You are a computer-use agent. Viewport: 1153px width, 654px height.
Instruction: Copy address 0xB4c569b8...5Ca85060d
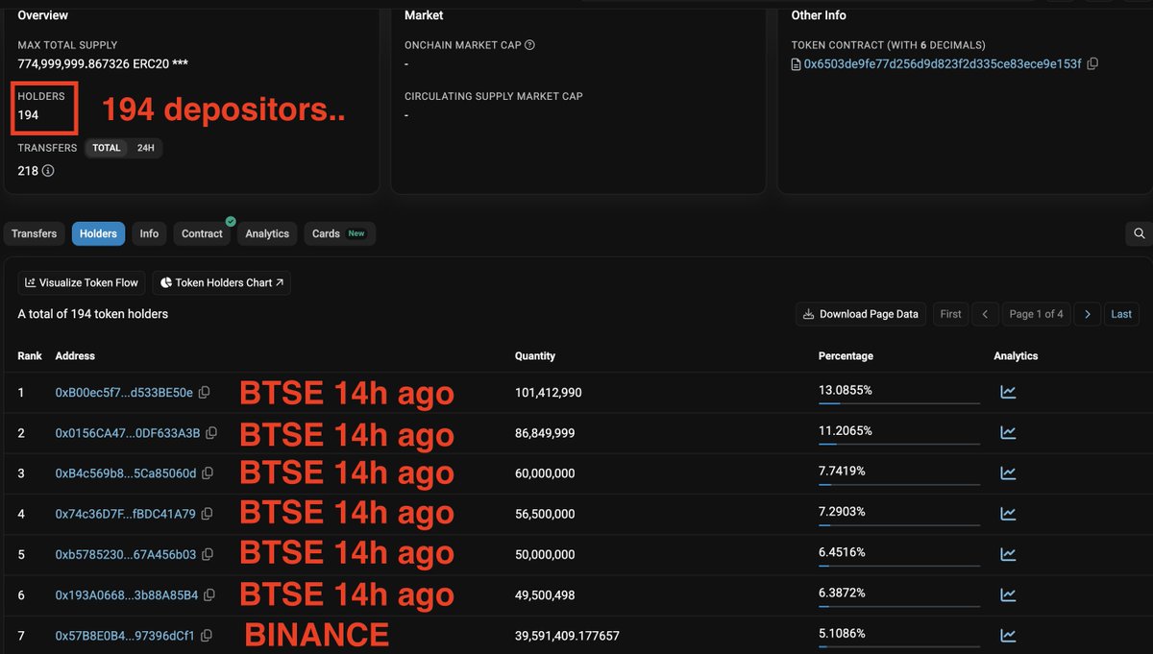(x=207, y=473)
